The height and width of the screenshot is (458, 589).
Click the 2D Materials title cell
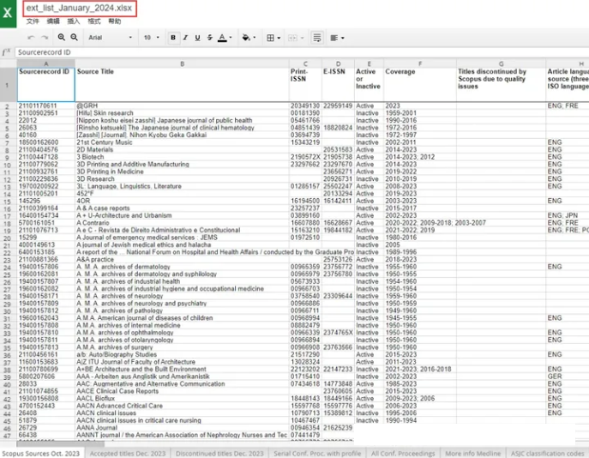pos(182,149)
